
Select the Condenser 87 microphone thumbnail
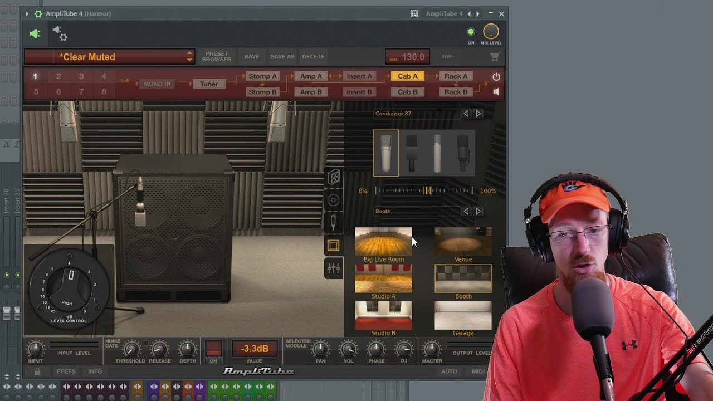pyautogui.click(x=386, y=153)
